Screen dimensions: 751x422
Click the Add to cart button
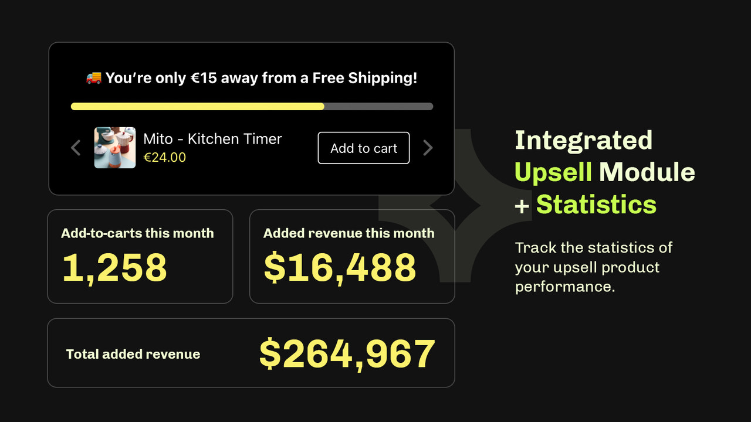pos(363,148)
